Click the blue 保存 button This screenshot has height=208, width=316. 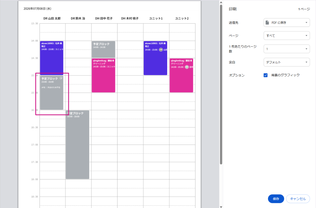(x=276, y=199)
